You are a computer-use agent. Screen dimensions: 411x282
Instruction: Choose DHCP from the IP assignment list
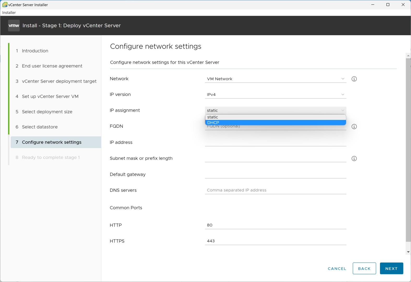point(276,122)
